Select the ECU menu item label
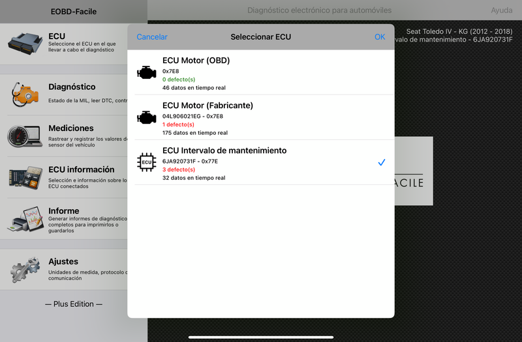This screenshot has width=522, height=342. pyautogui.click(x=57, y=36)
